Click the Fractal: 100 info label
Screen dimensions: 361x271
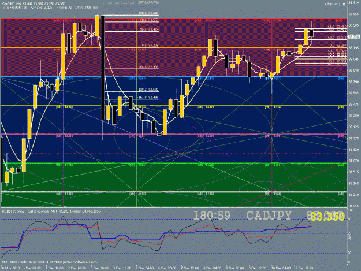click(x=18, y=8)
